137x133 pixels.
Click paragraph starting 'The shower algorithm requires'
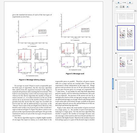pos(32,119)
